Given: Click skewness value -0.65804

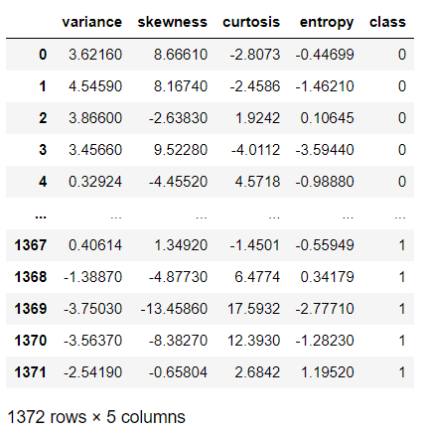Looking at the screenshot, I should pyautogui.click(x=178, y=372).
